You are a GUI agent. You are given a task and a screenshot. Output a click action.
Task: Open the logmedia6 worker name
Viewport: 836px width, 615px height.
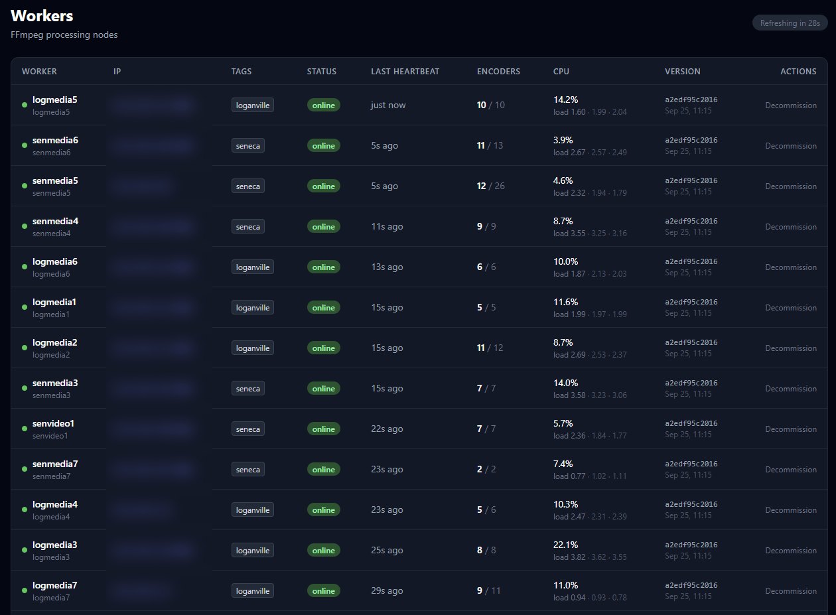pos(55,261)
